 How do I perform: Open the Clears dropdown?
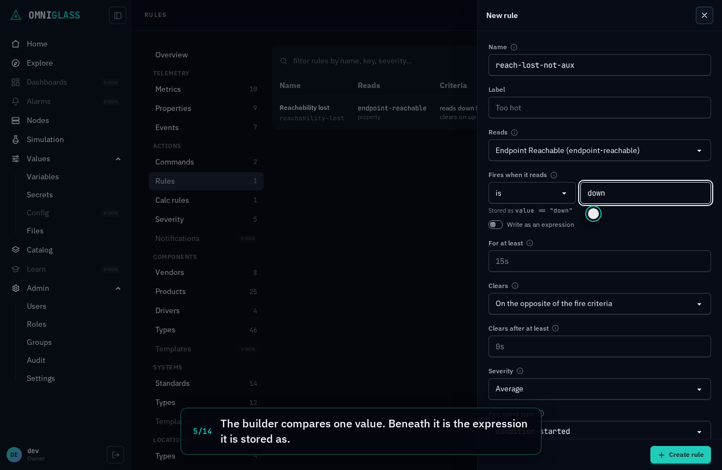tap(599, 304)
